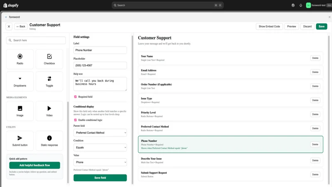
Task: Add a Dropdowns element
Action: coord(20,81)
